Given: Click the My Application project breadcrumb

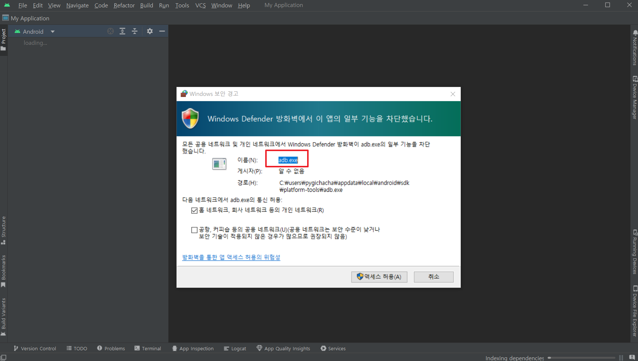Looking at the screenshot, I should coord(26,18).
